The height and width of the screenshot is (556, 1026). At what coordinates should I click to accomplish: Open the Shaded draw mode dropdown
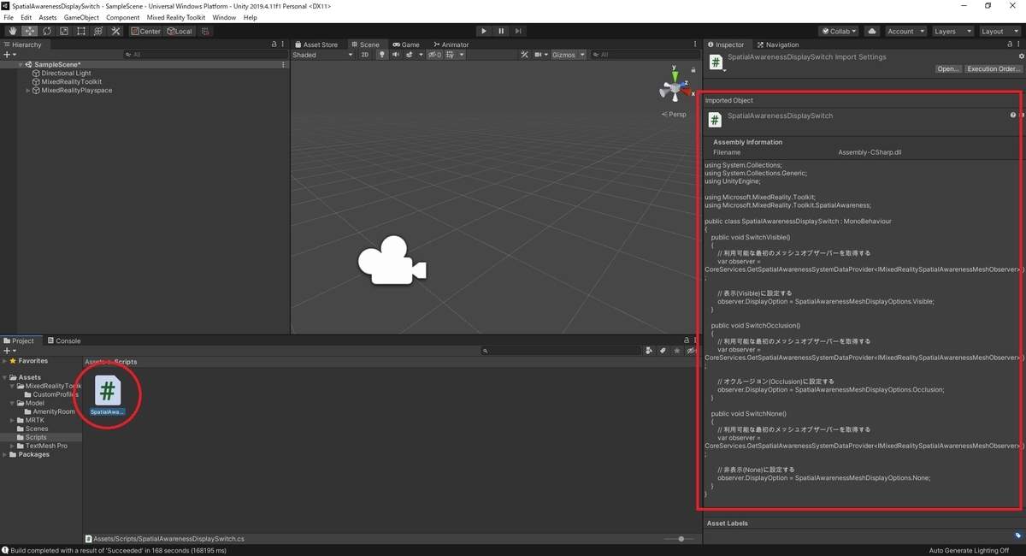pyautogui.click(x=322, y=55)
